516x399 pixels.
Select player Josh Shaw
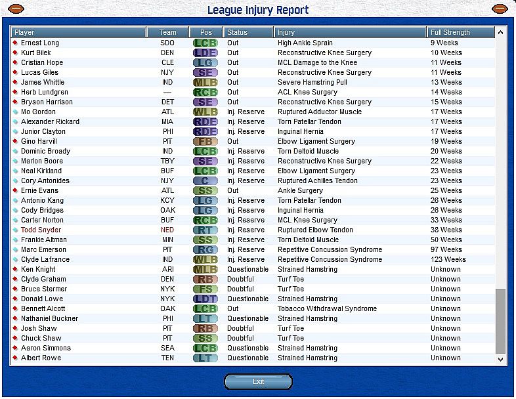[39, 328]
